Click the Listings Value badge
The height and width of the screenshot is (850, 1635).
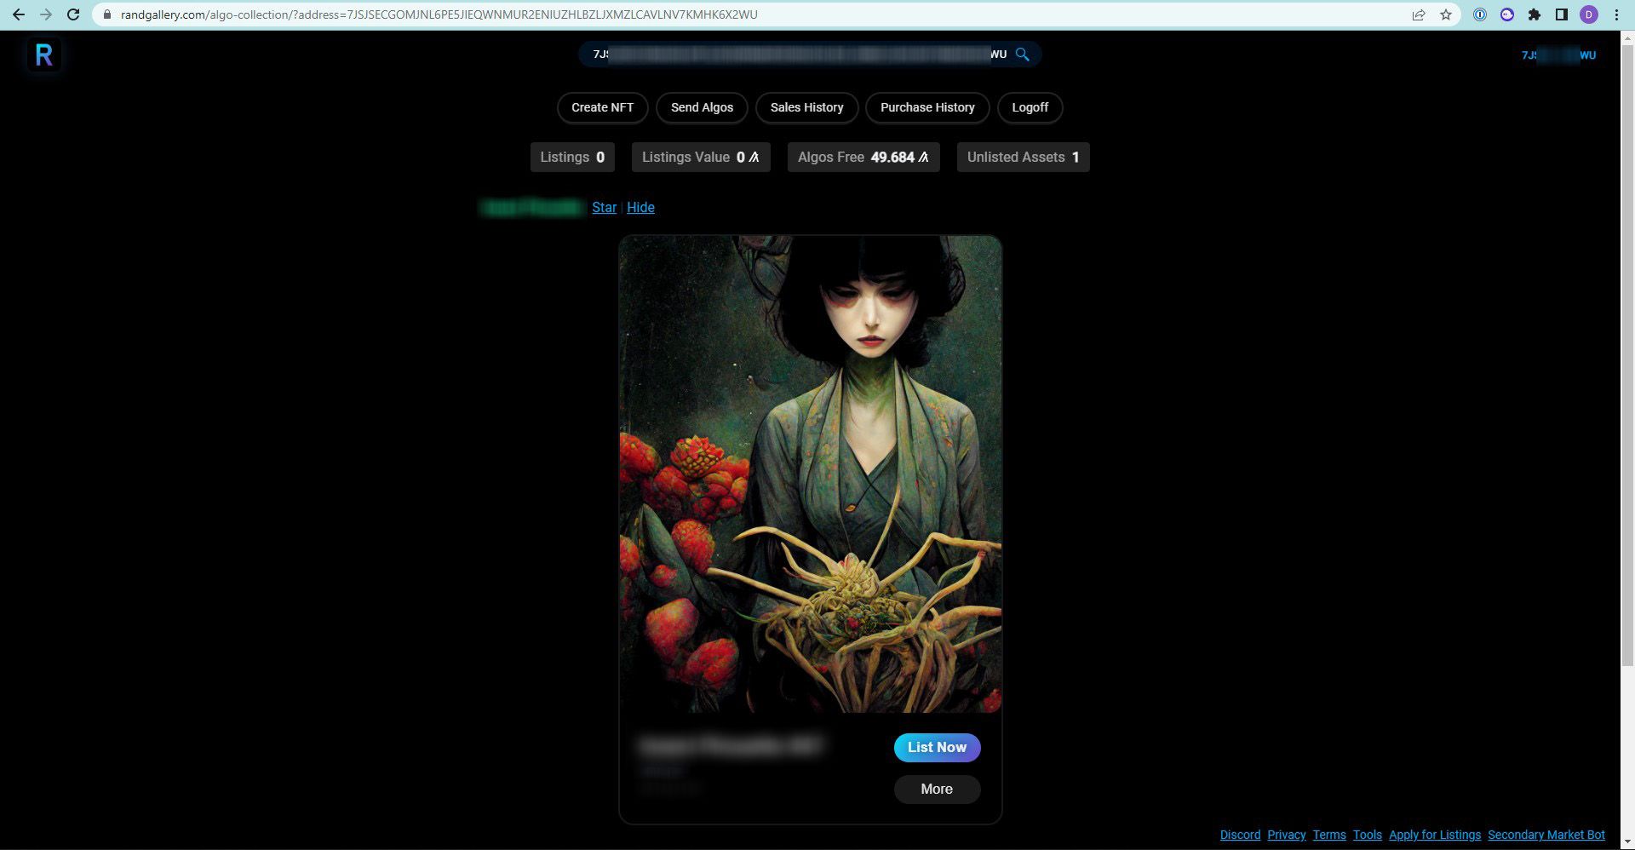[700, 158]
